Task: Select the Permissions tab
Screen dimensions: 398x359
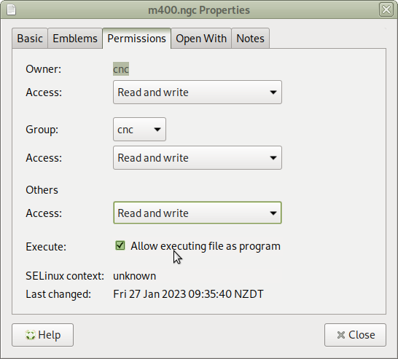Action: (x=136, y=39)
